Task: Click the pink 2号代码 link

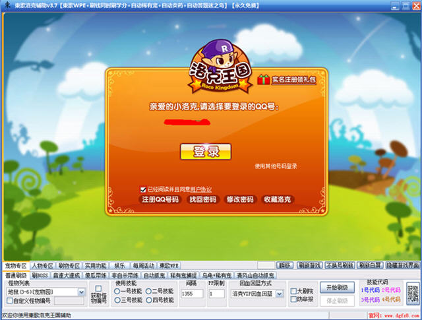Action: [391, 290]
